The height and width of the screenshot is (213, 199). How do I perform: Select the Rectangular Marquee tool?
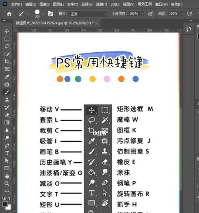[x=7, y=39]
